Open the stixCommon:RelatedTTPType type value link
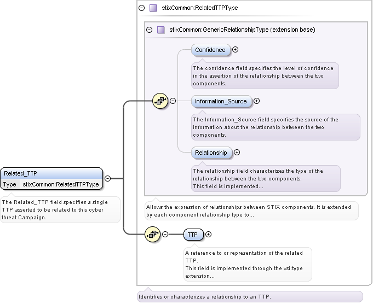This screenshot has height=304, width=373. coord(60,184)
